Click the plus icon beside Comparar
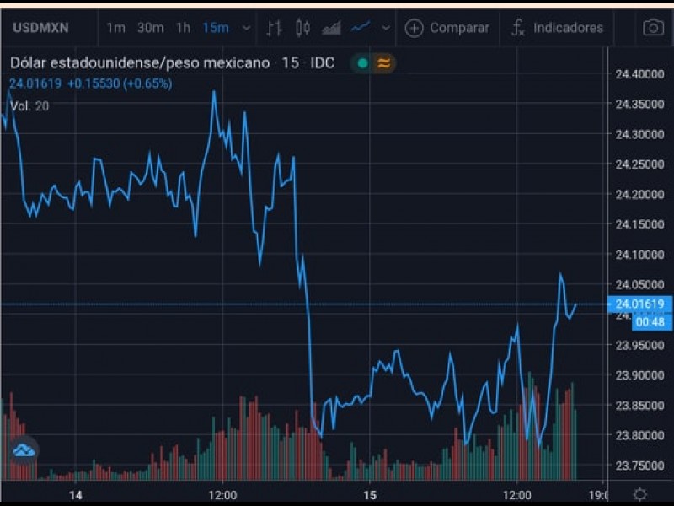The width and height of the screenshot is (674, 506). click(x=414, y=28)
